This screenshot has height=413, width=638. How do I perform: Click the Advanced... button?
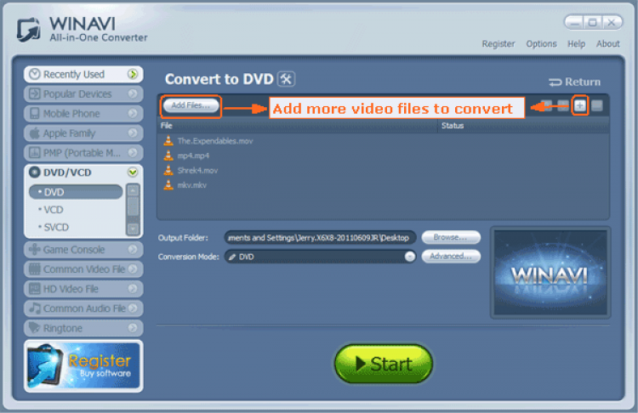[x=451, y=257]
